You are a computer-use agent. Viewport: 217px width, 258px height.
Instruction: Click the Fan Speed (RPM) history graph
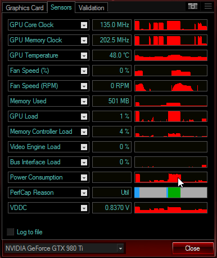[171, 86]
